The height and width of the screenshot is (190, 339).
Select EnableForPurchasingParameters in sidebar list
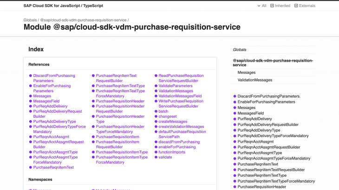266,102
